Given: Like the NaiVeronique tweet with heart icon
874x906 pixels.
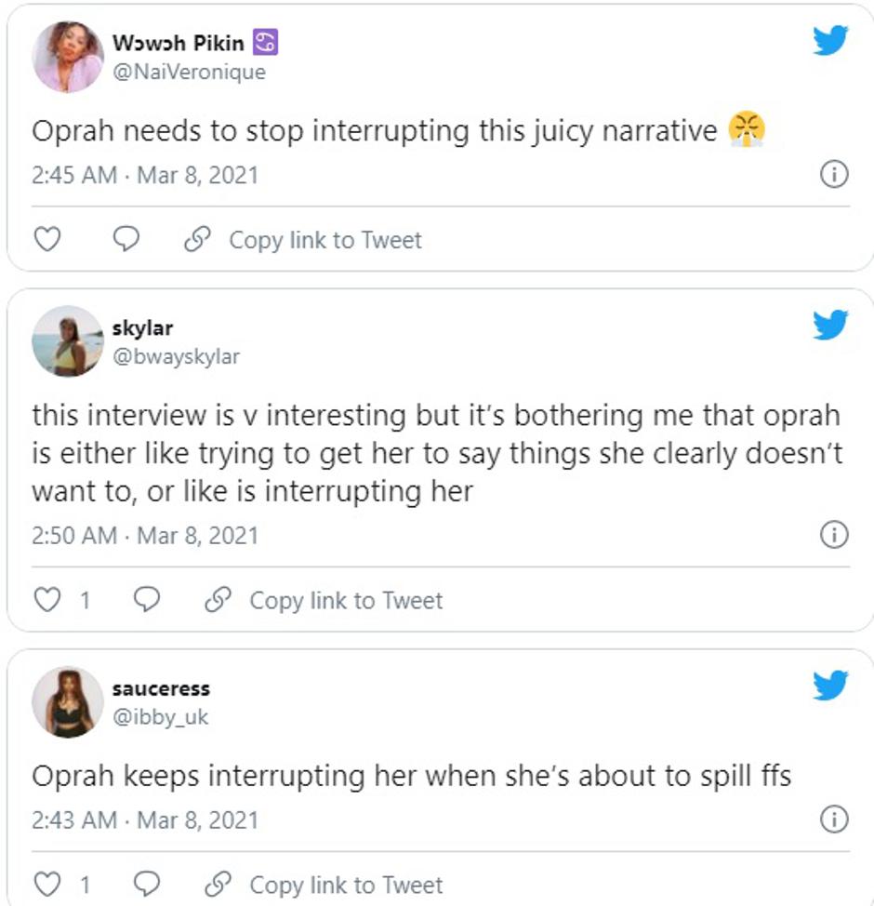Looking at the screenshot, I should 46,240.
